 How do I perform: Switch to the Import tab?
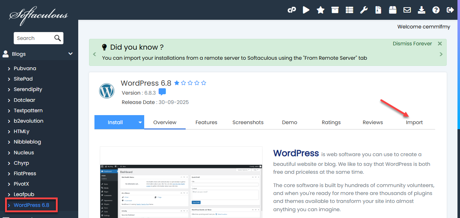click(x=414, y=122)
